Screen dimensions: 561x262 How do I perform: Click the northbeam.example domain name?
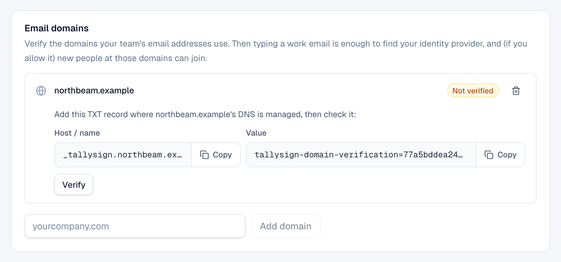94,91
